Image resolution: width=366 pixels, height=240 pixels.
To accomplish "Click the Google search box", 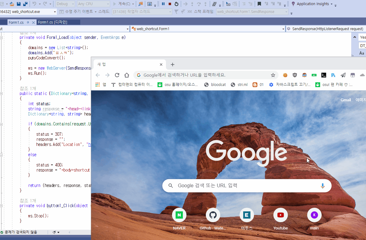I will coord(247,186).
